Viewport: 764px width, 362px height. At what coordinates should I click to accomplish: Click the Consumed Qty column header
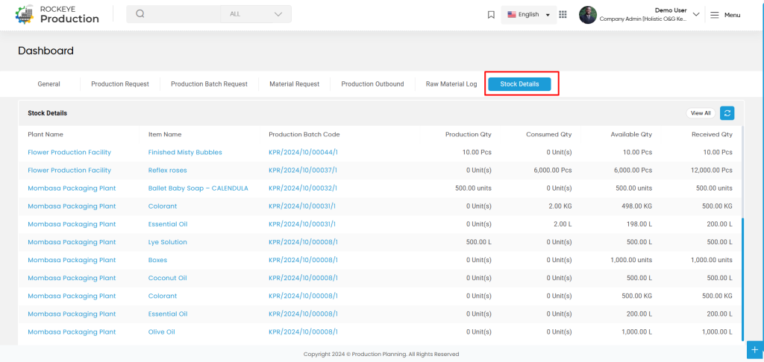click(549, 134)
